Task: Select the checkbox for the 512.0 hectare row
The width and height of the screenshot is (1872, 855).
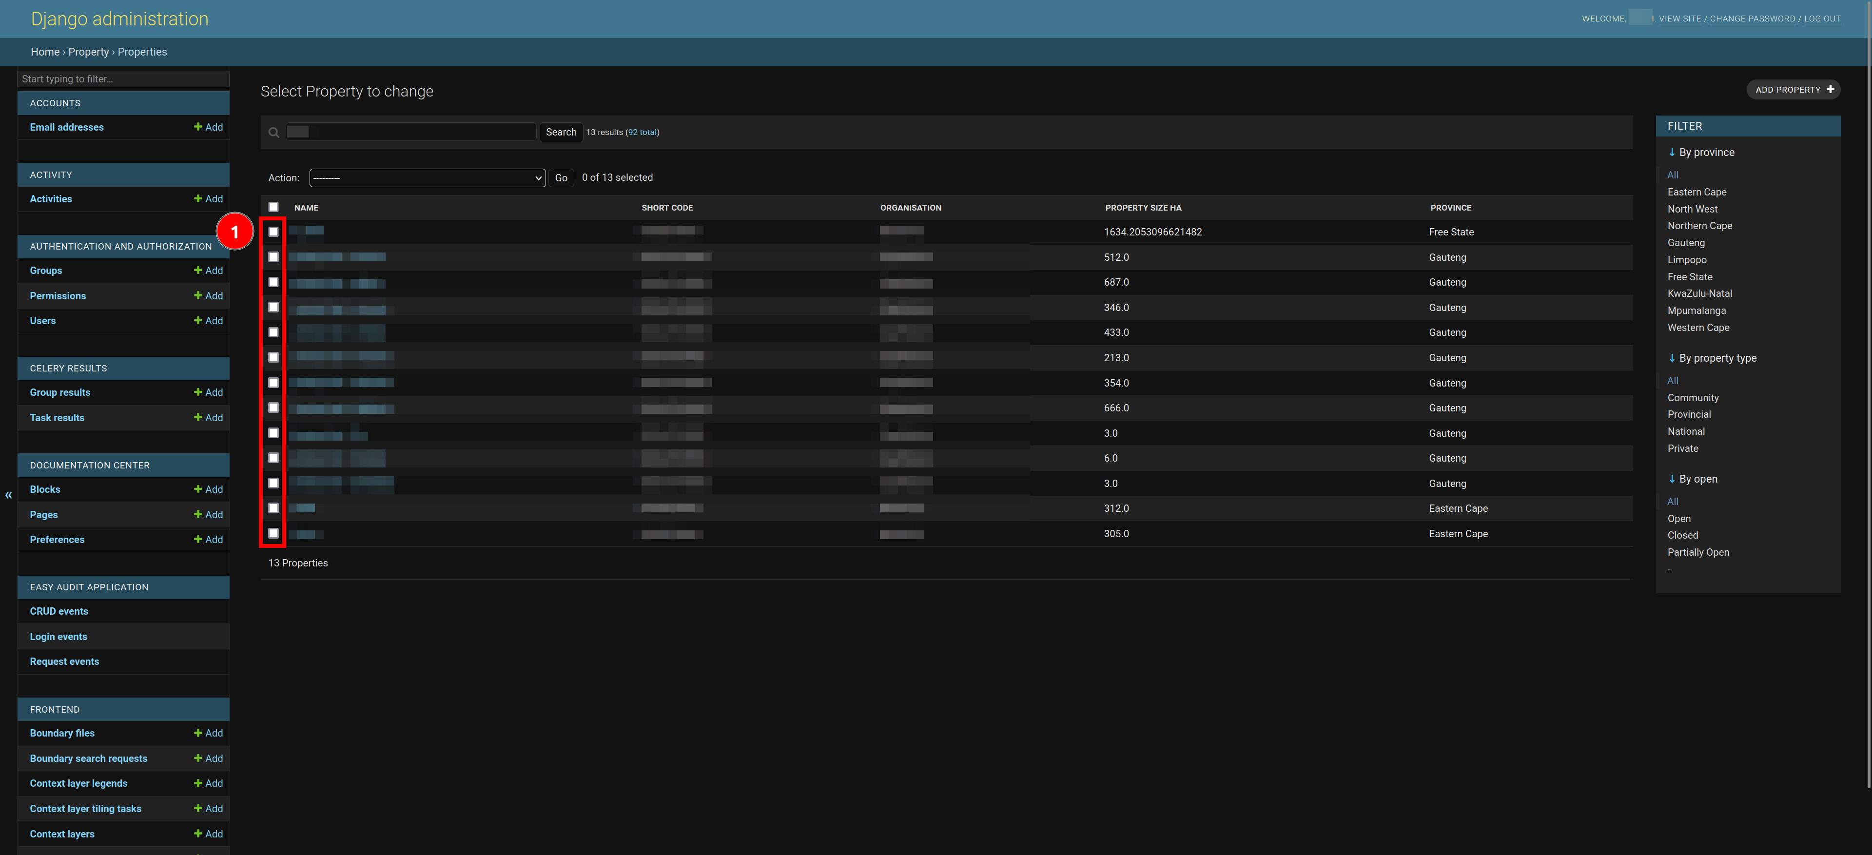Action: 273,257
